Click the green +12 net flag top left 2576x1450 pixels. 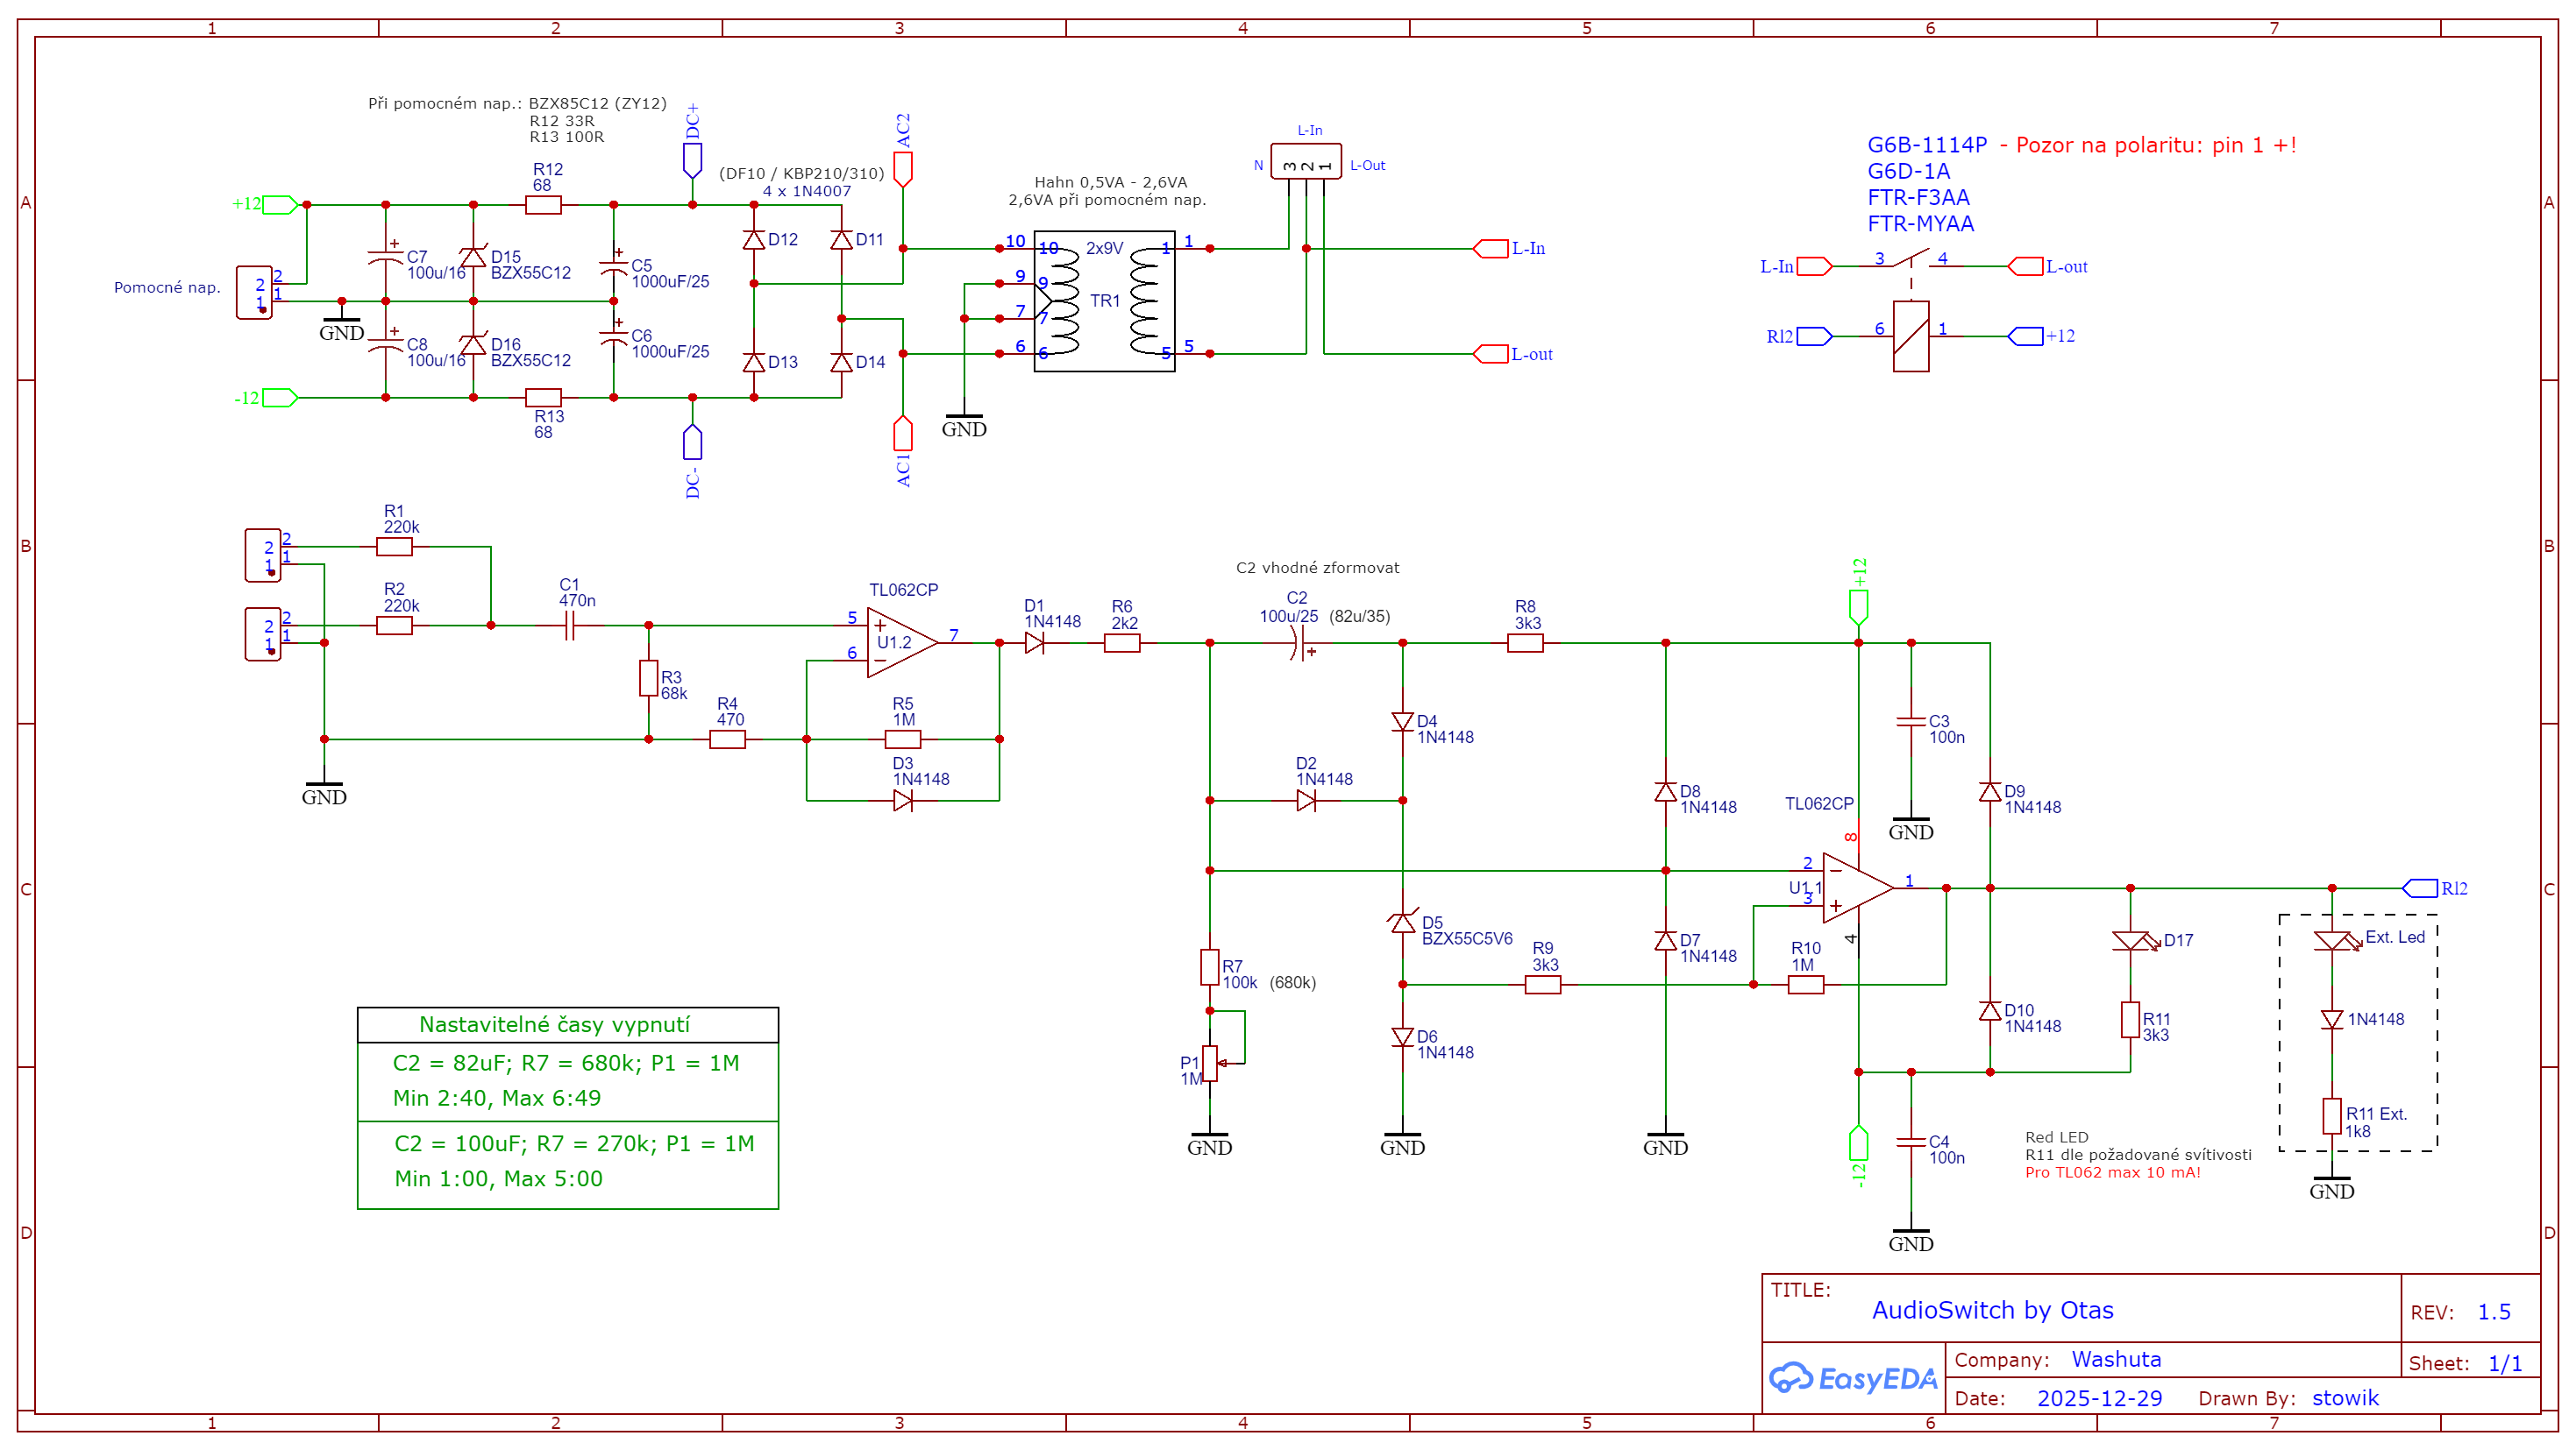[279, 204]
